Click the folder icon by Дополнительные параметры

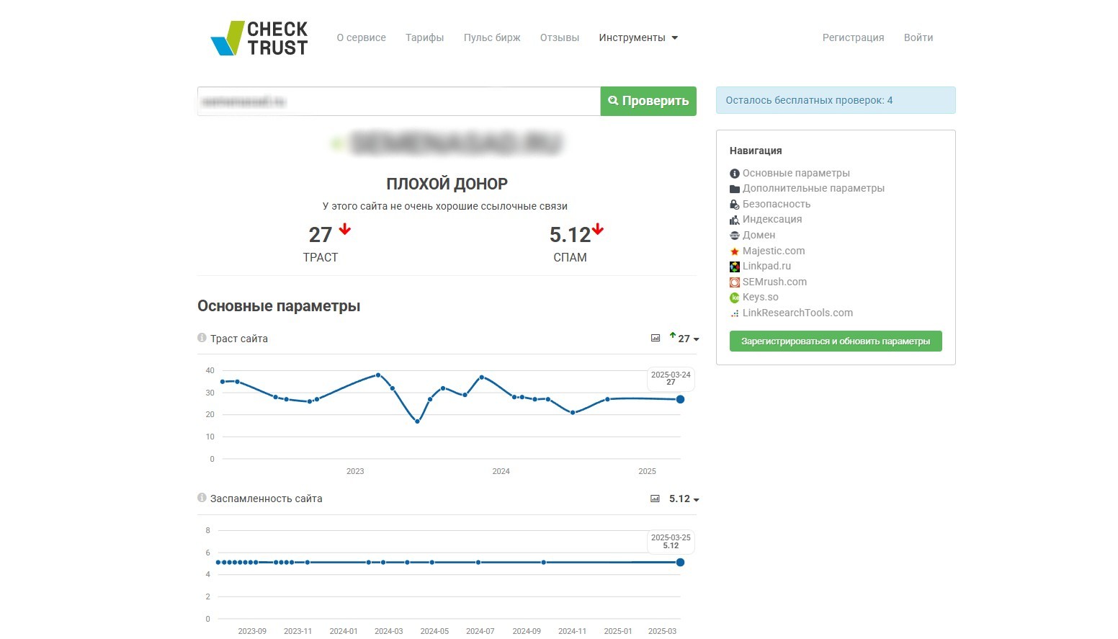point(735,189)
